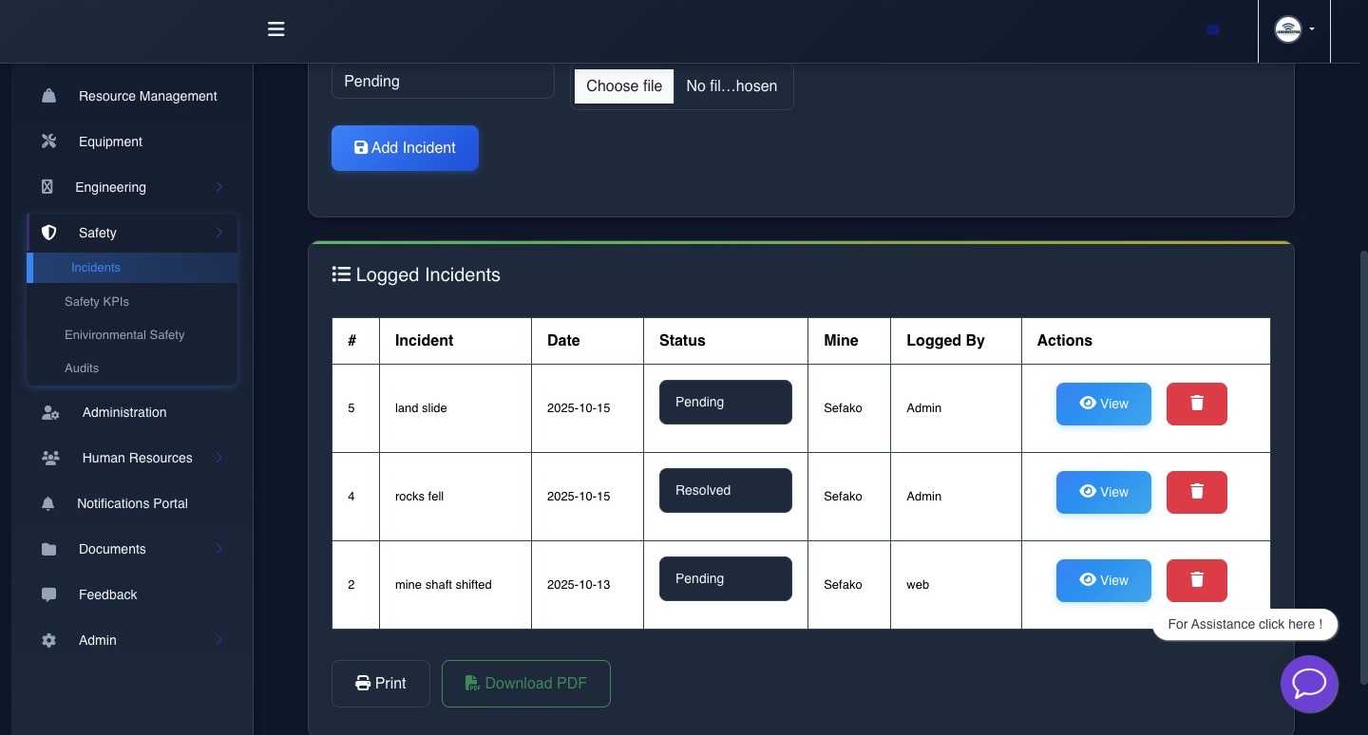Click the Notifications Portal bell icon
Image resolution: width=1368 pixels, height=735 pixels.
(x=48, y=503)
